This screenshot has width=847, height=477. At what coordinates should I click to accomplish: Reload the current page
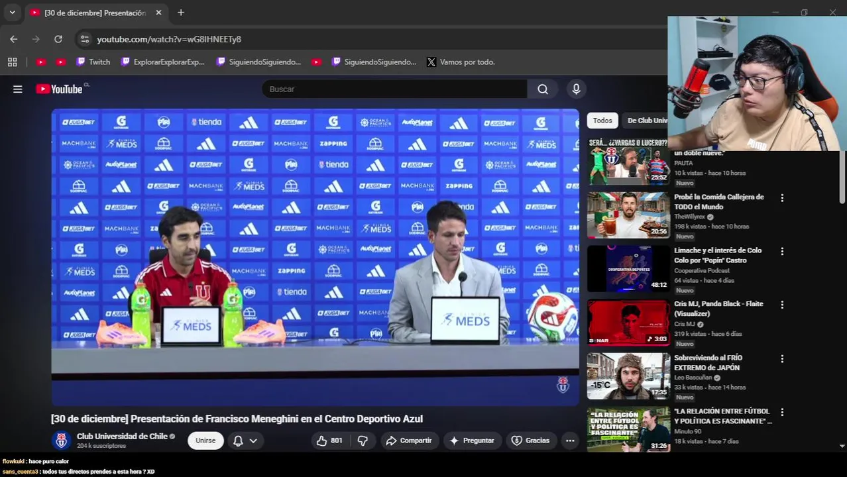pos(58,39)
